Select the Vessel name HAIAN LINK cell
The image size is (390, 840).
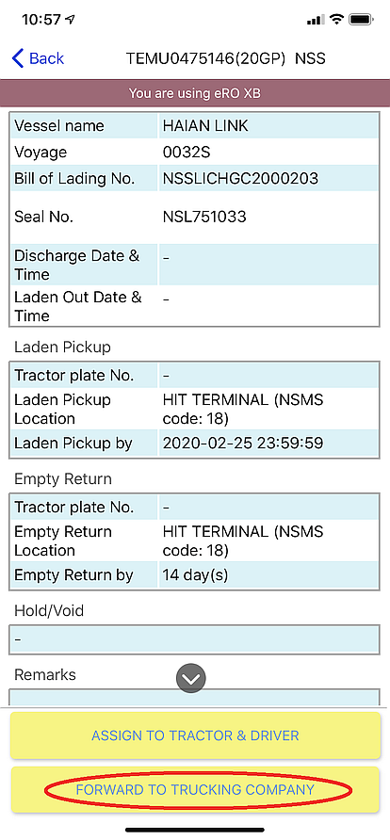(x=268, y=126)
